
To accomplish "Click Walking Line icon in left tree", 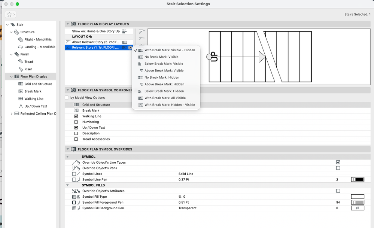I will 21,99.
